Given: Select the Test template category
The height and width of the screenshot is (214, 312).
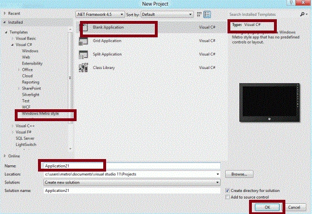Looking at the screenshot, I should (26, 101).
